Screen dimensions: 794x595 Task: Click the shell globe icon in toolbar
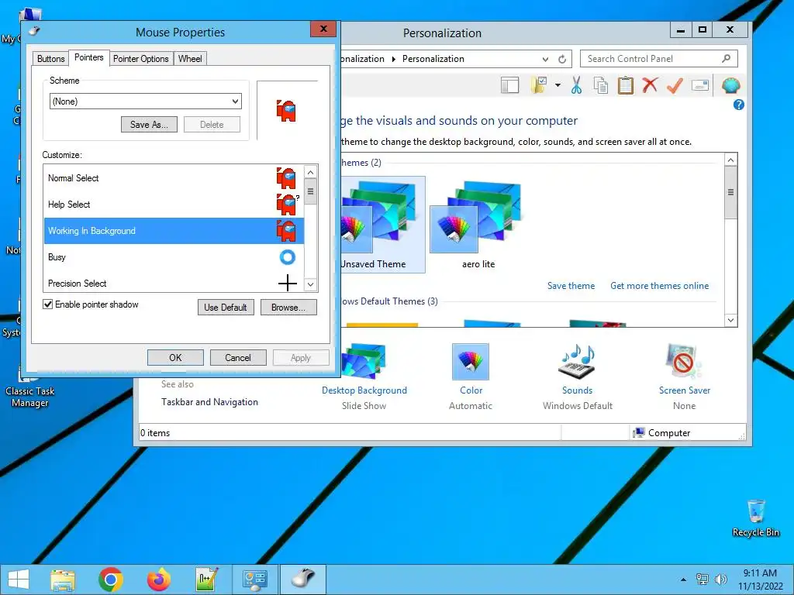coord(730,85)
